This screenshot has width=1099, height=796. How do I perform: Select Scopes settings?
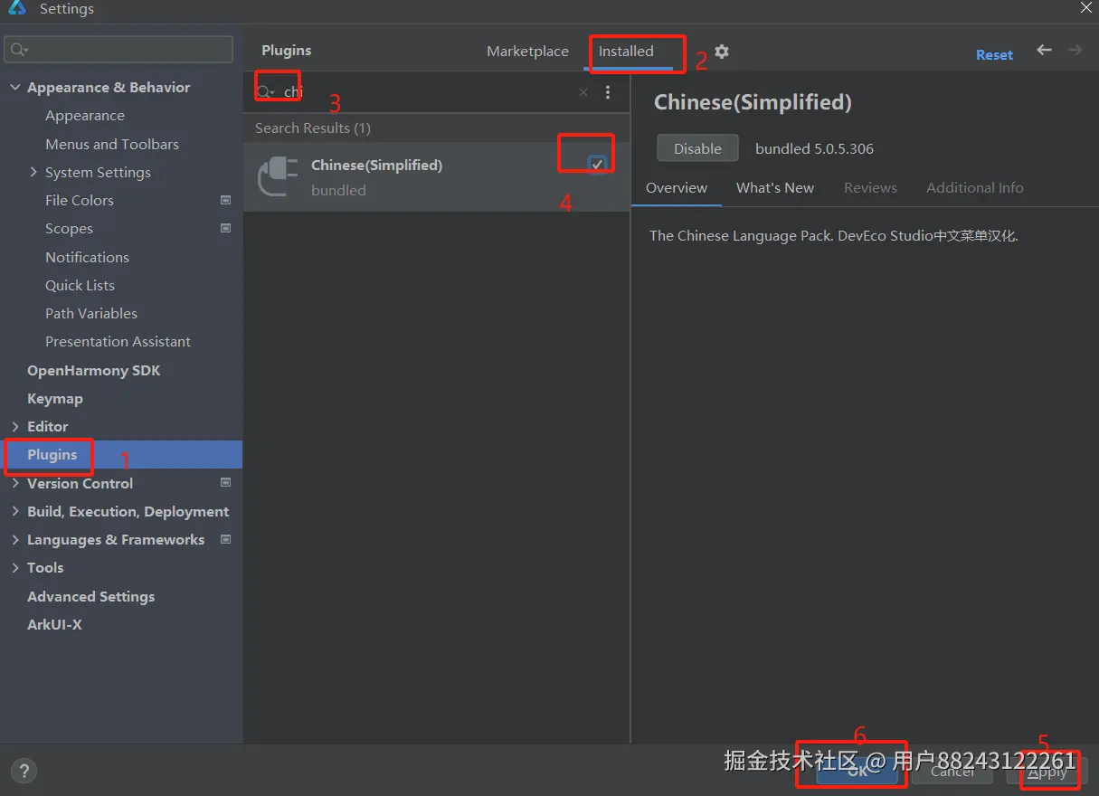69,229
